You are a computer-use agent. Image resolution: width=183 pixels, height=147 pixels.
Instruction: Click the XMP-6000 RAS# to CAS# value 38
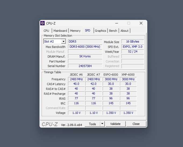(128, 89)
